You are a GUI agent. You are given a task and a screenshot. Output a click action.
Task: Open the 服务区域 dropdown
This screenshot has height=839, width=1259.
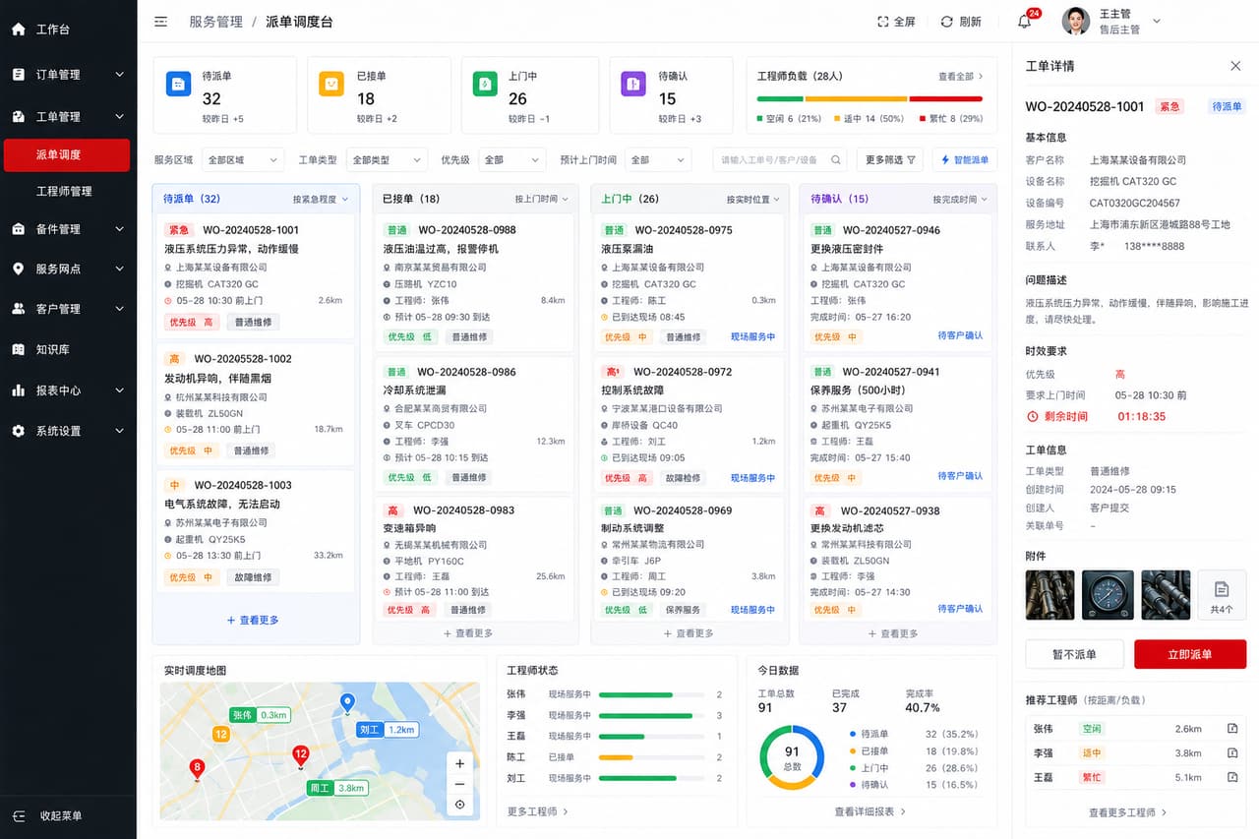coord(242,159)
